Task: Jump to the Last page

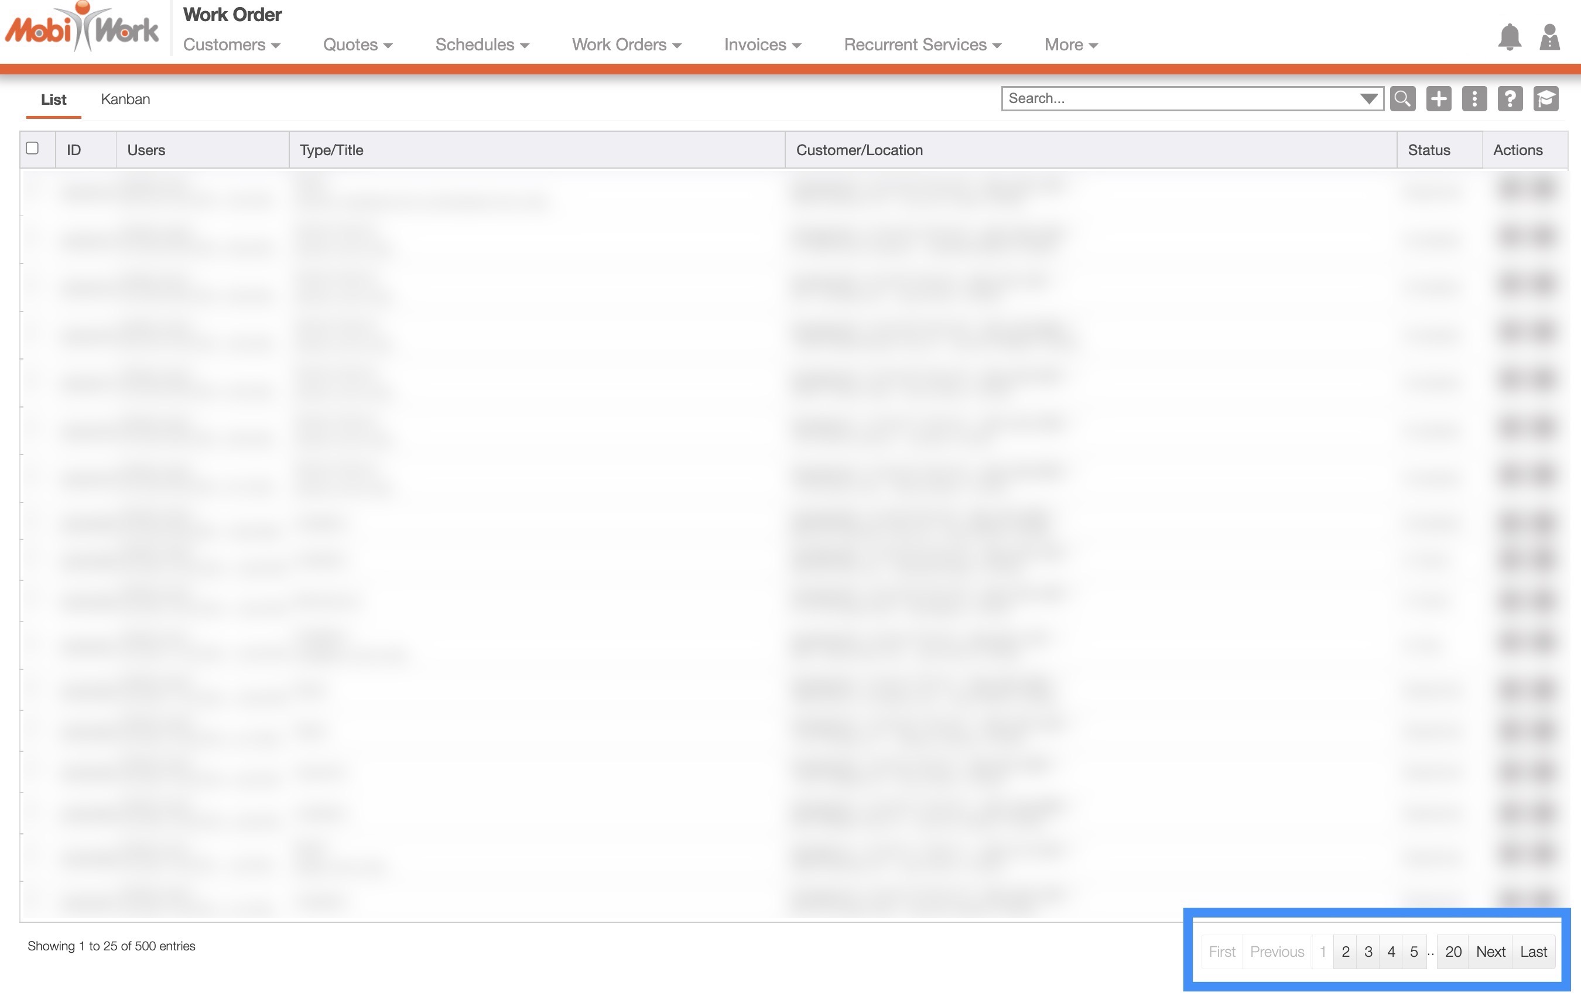Action: pos(1533,952)
